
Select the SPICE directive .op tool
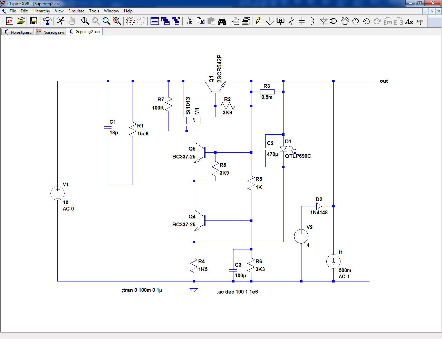(x=420, y=21)
